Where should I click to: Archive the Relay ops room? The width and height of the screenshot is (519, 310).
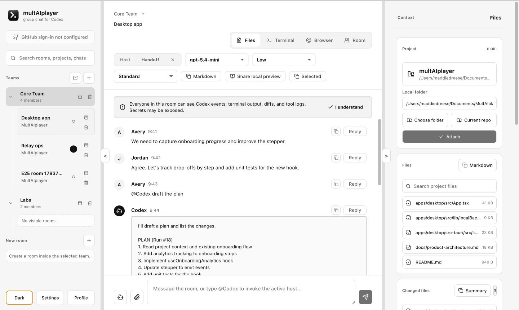[x=86, y=145]
